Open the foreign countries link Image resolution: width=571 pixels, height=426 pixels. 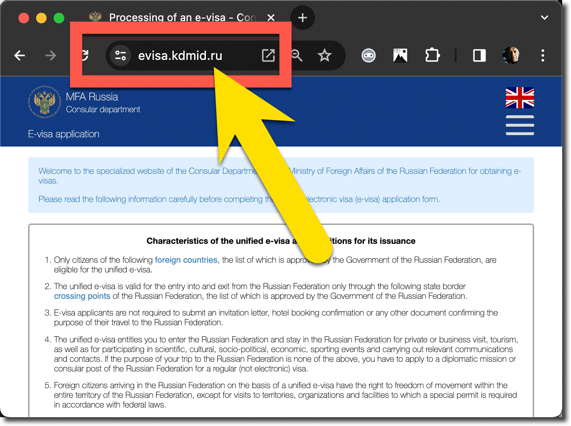[186, 260]
